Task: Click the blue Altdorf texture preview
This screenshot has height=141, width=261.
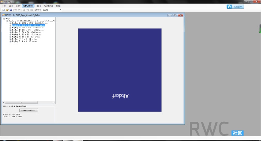Action: click(120, 70)
